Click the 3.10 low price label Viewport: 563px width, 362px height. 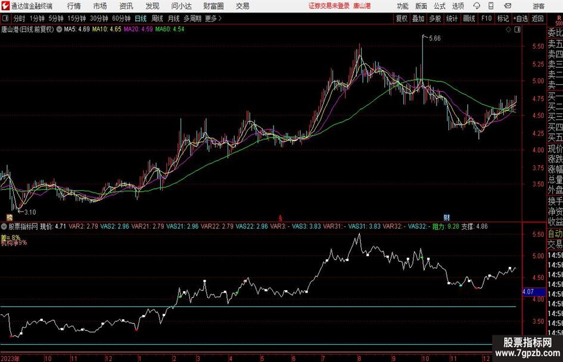pyautogui.click(x=30, y=212)
